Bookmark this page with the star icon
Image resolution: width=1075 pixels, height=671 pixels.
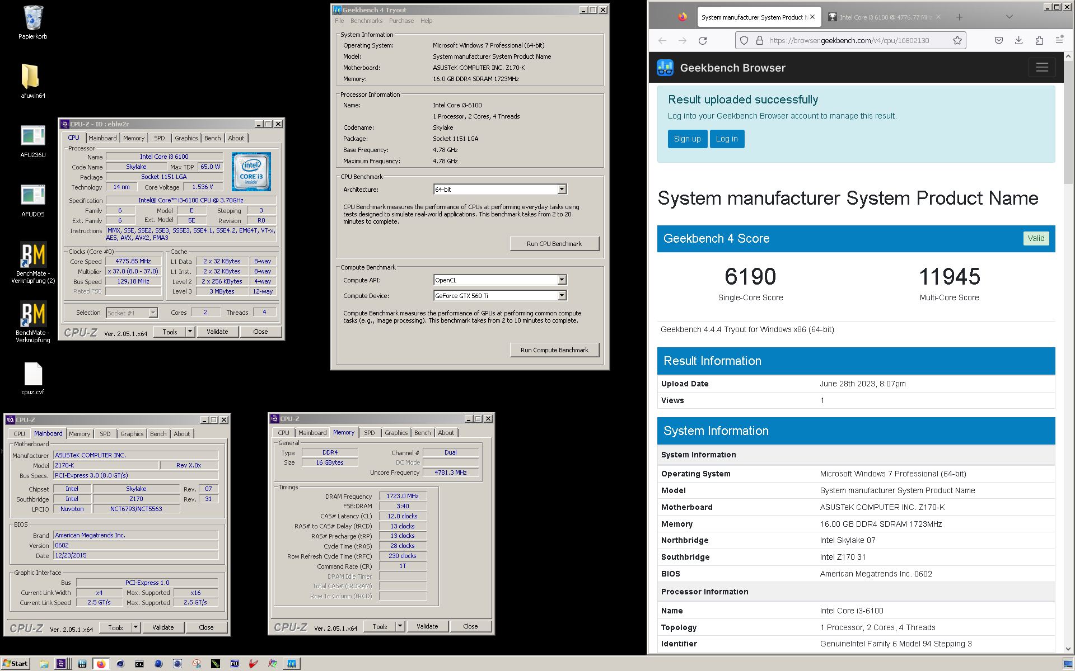(957, 40)
